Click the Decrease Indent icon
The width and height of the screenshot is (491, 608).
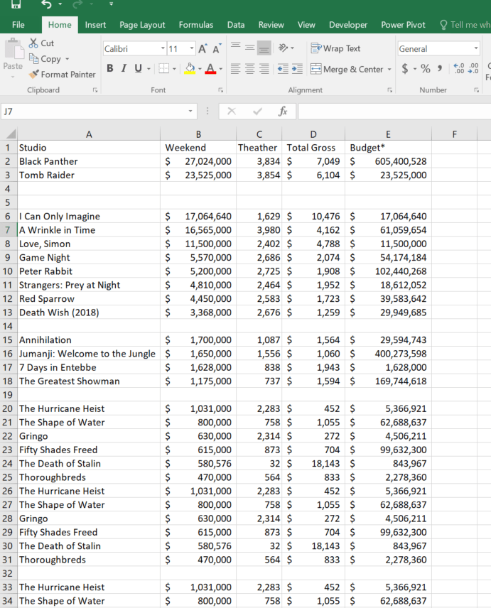click(283, 69)
